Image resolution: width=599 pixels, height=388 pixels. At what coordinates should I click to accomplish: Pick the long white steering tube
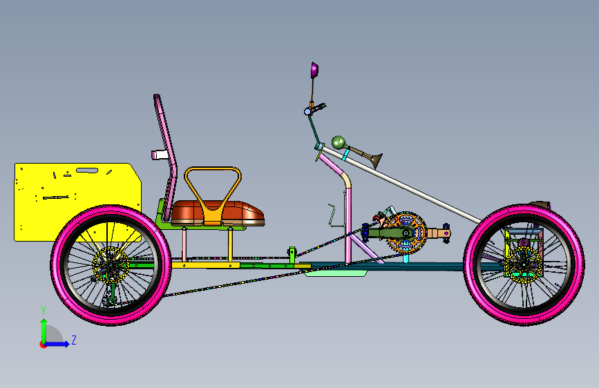[x=401, y=185]
